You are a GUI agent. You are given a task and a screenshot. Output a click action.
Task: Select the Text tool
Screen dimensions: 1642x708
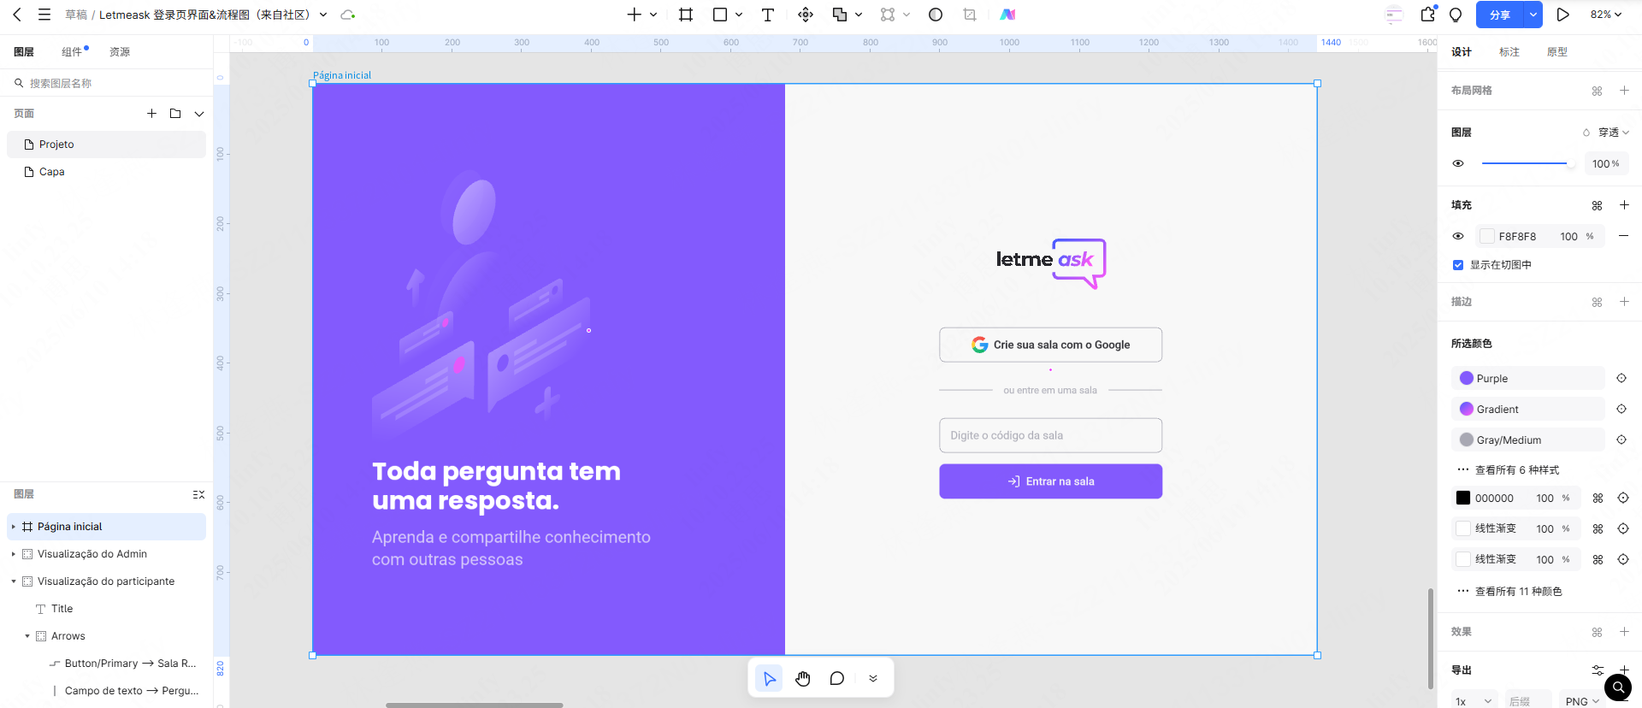[768, 15]
